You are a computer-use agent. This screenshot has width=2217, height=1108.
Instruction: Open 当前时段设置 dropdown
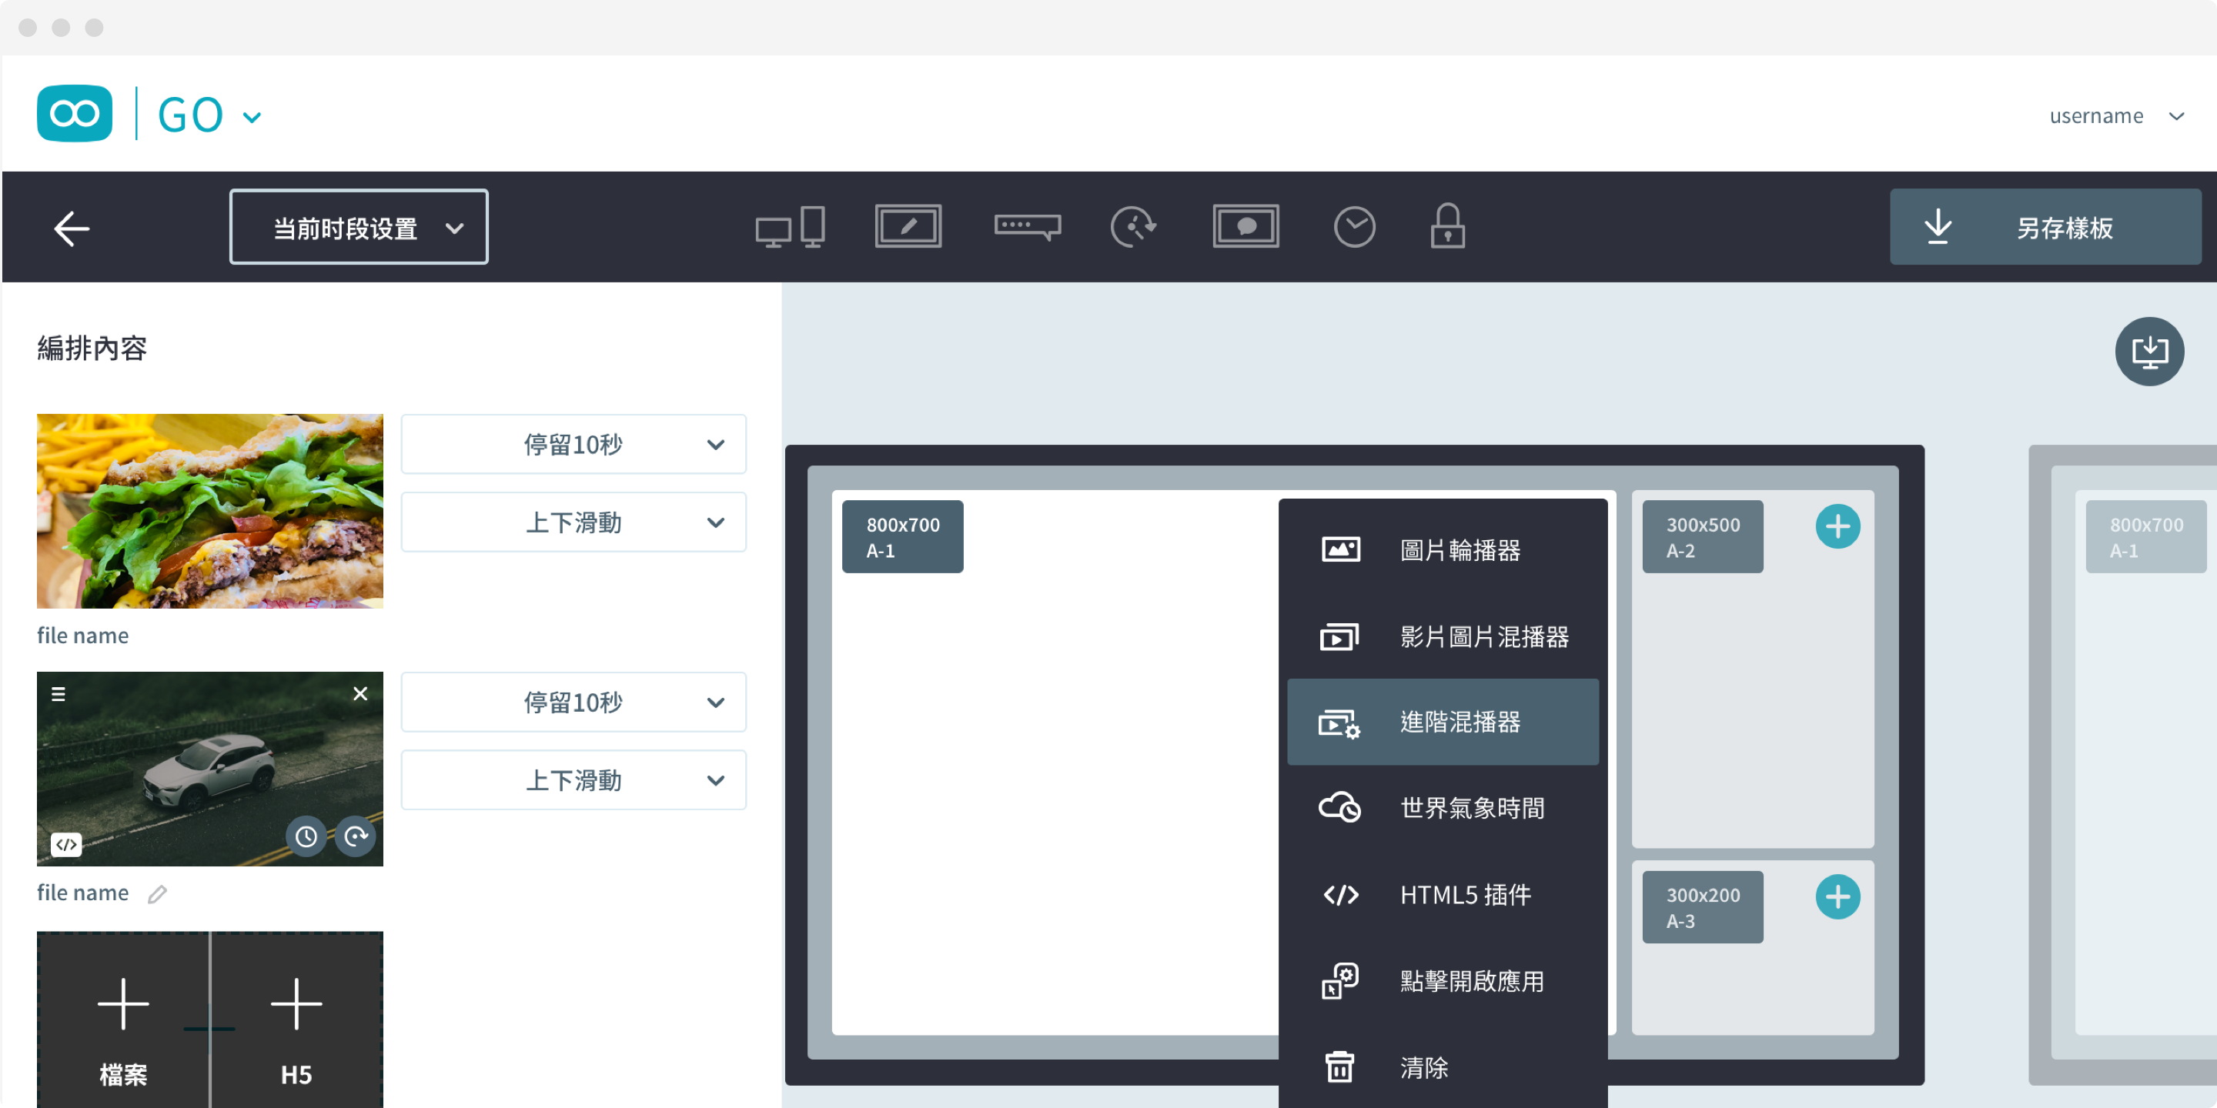point(359,227)
